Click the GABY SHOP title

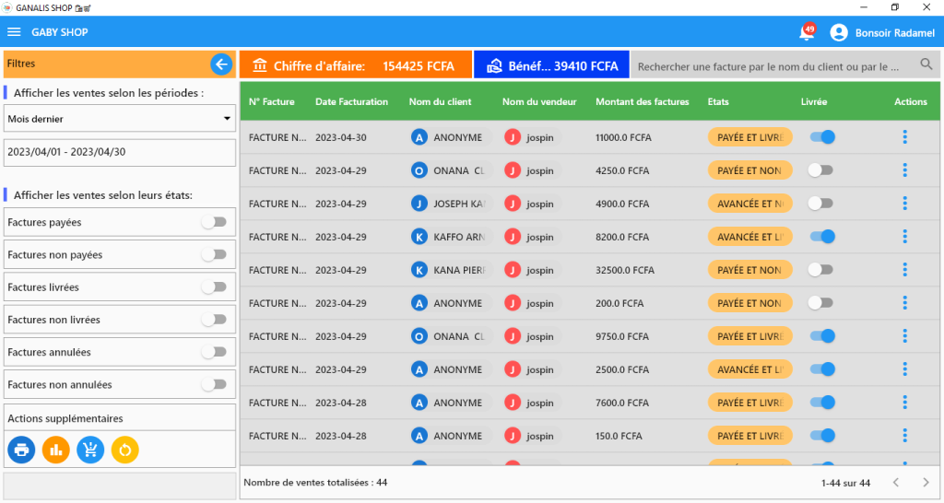point(60,32)
